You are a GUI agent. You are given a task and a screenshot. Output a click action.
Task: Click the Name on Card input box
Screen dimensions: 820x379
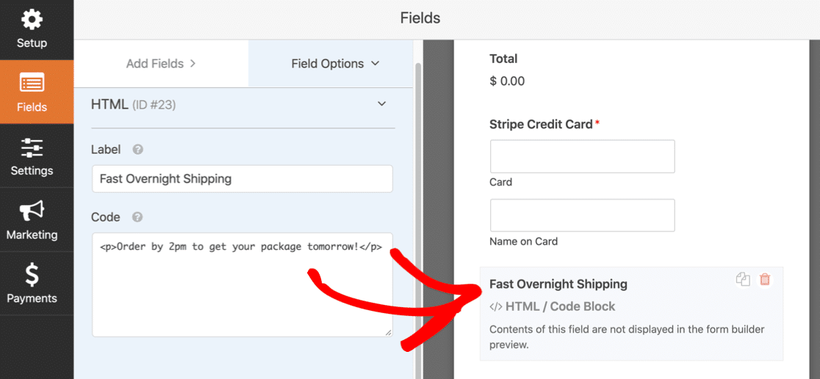tap(582, 215)
